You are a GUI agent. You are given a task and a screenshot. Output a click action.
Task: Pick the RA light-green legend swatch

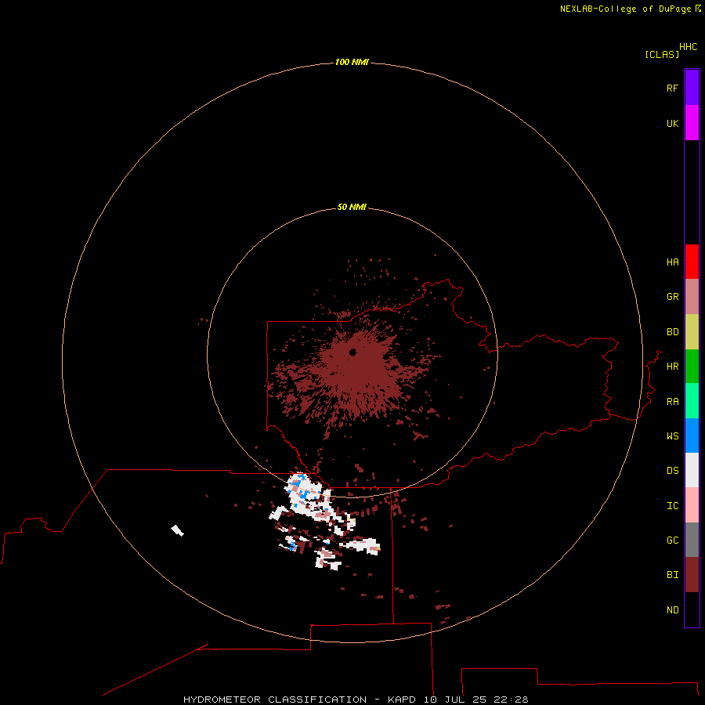point(692,401)
